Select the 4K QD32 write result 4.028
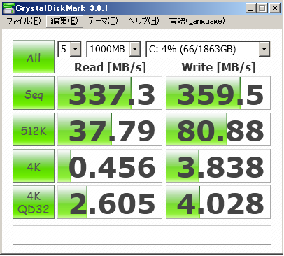 [218, 202]
